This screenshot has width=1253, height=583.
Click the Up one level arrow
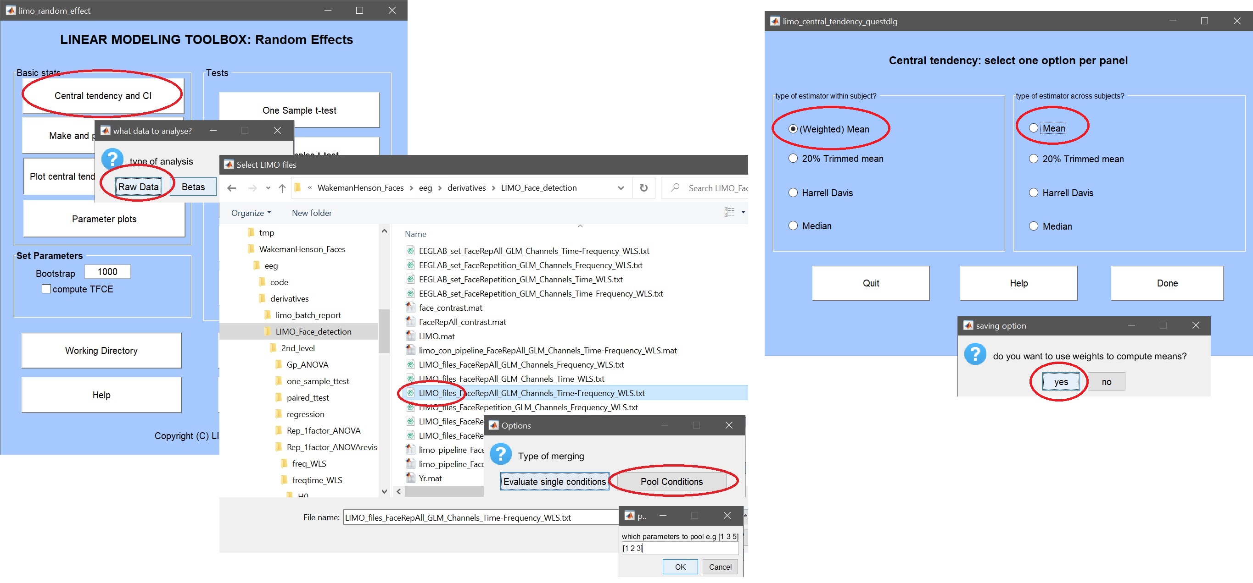(x=282, y=188)
